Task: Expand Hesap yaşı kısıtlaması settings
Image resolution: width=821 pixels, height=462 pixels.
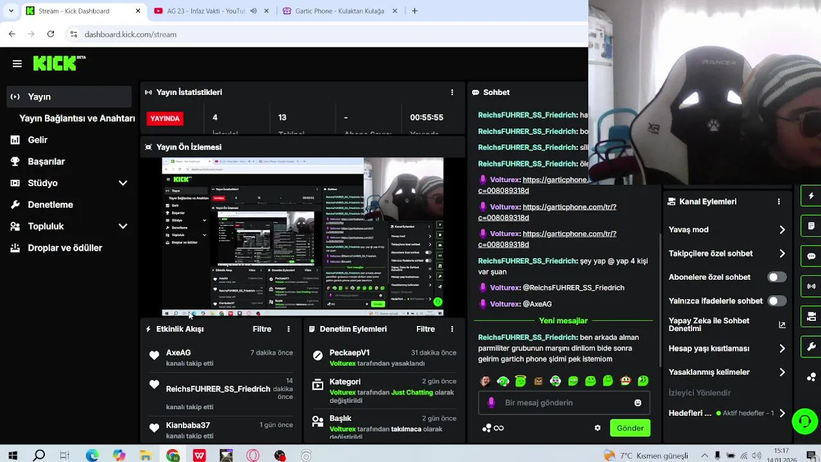Action: coord(782,348)
